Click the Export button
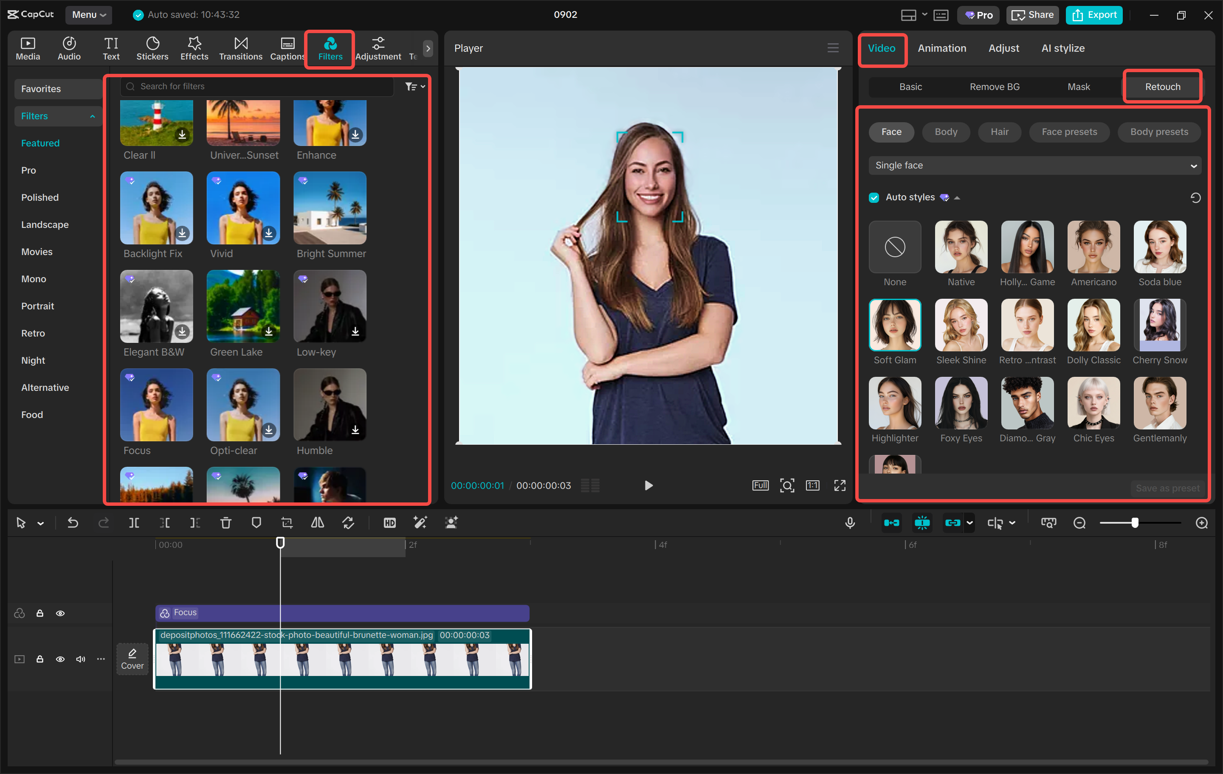The image size is (1223, 774). click(1094, 15)
